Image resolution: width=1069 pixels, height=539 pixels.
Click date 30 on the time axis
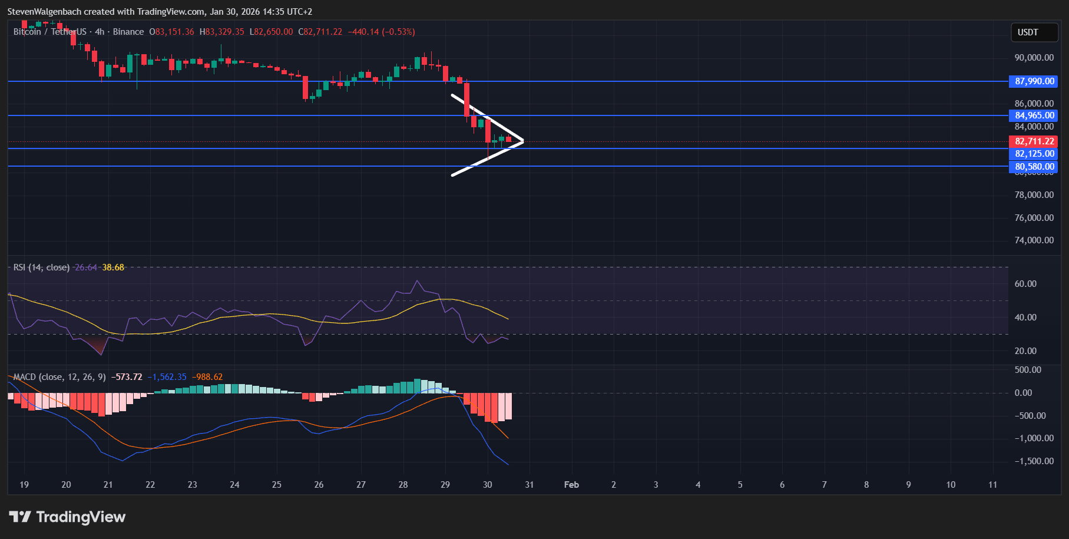pos(487,485)
